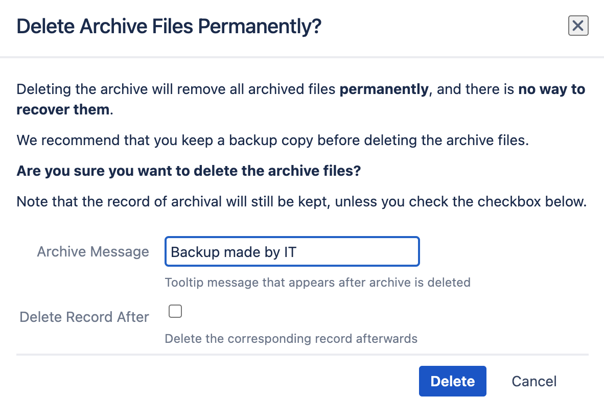Click the bold word "permanently"
The height and width of the screenshot is (420, 604).
tap(384, 89)
